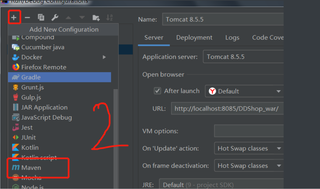Click the VM options input field
The image size is (320, 189).
(x=249, y=131)
